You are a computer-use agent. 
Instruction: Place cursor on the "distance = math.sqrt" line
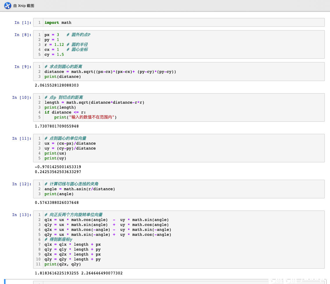(x=110, y=72)
